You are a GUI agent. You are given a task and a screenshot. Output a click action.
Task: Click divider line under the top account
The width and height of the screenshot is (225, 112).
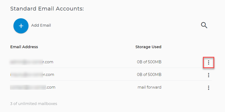(111, 68)
